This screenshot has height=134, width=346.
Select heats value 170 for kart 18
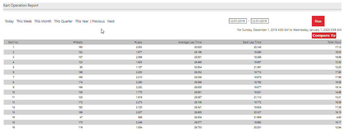tap(80, 122)
